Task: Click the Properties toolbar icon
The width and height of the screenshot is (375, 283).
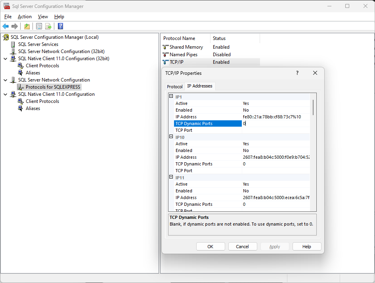Action: tap(39, 26)
